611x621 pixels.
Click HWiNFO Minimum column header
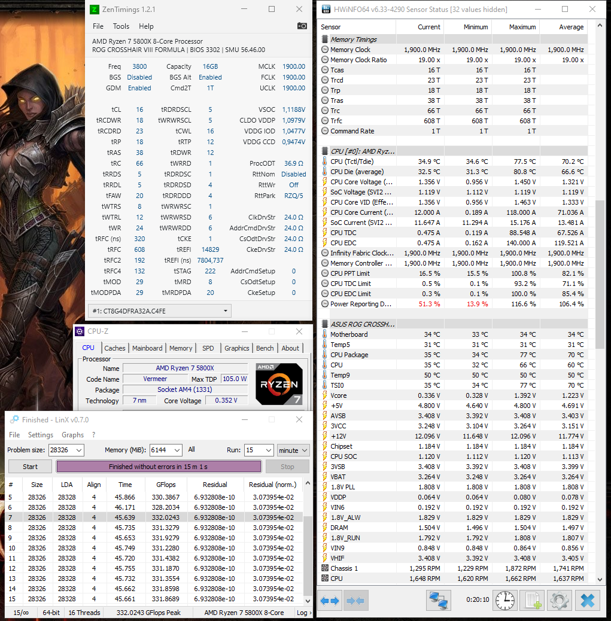[468, 27]
